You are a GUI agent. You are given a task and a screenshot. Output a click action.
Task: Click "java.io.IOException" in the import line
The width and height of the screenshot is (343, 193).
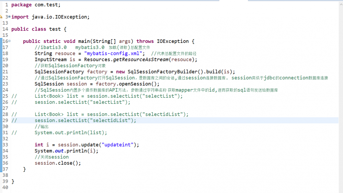59,17
